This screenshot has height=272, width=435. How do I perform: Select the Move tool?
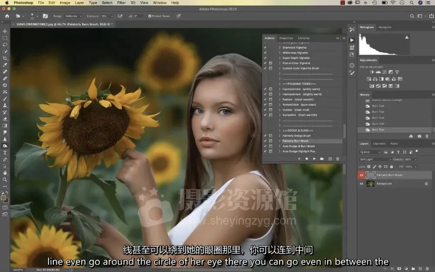(x=5, y=31)
